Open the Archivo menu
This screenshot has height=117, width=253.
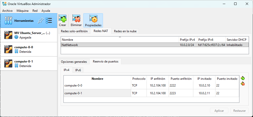[7, 11]
